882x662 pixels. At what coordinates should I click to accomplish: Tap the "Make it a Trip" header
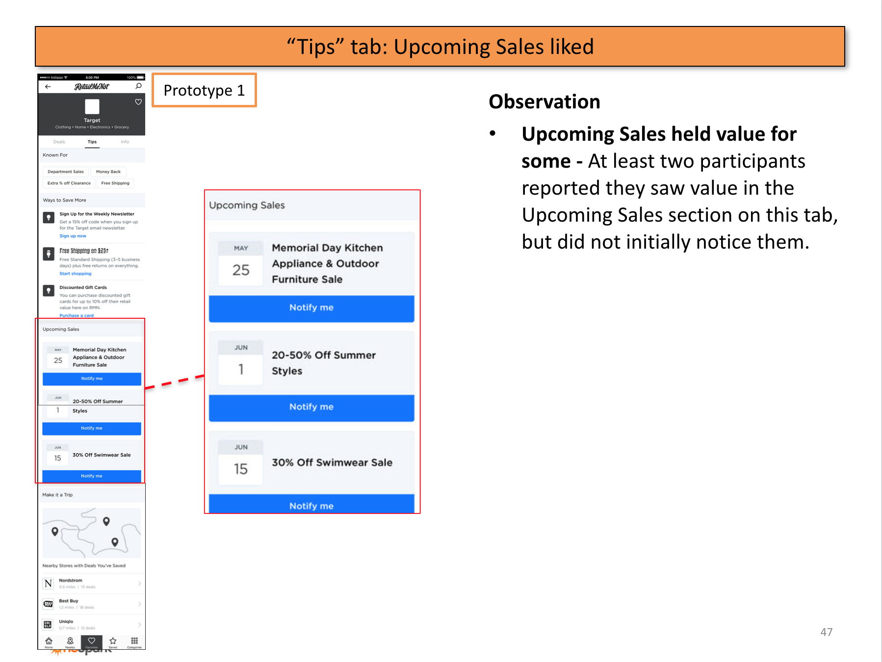(x=92, y=495)
